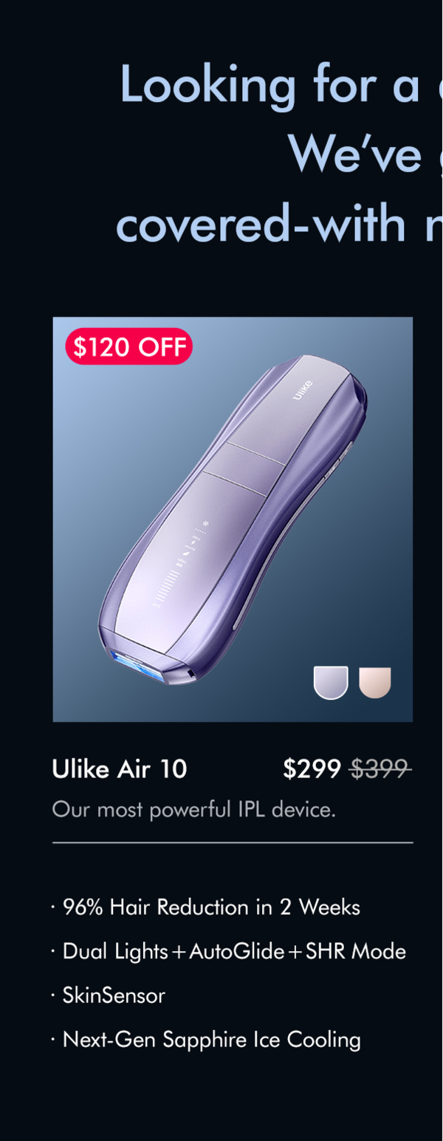Click the SkinSensor feature line
Image resolution: width=443 pixels, height=1141 pixels.
coord(109,996)
